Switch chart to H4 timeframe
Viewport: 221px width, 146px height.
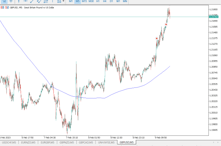105,1
